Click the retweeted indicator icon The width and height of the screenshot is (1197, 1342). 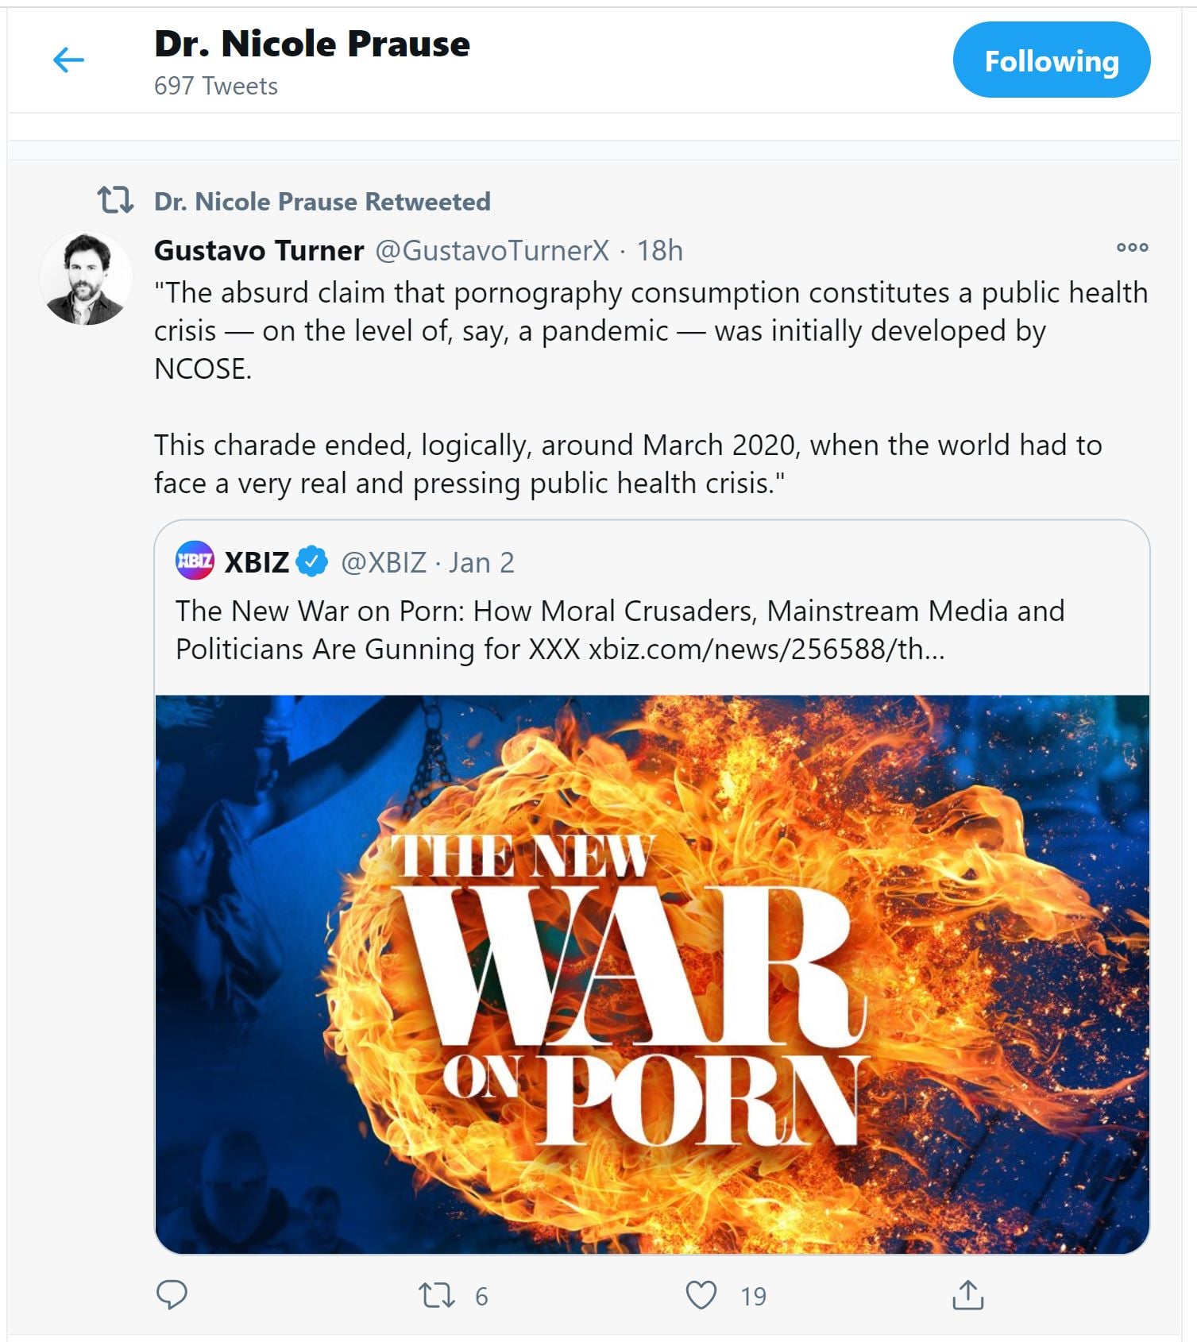pyautogui.click(x=115, y=200)
